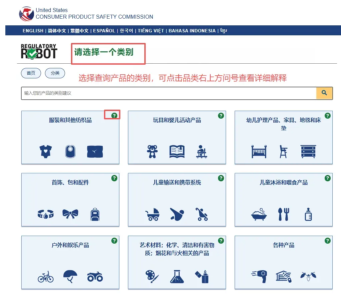Click the helmet icon
Viewport: 341px width, 294px height.
(70, 276)
